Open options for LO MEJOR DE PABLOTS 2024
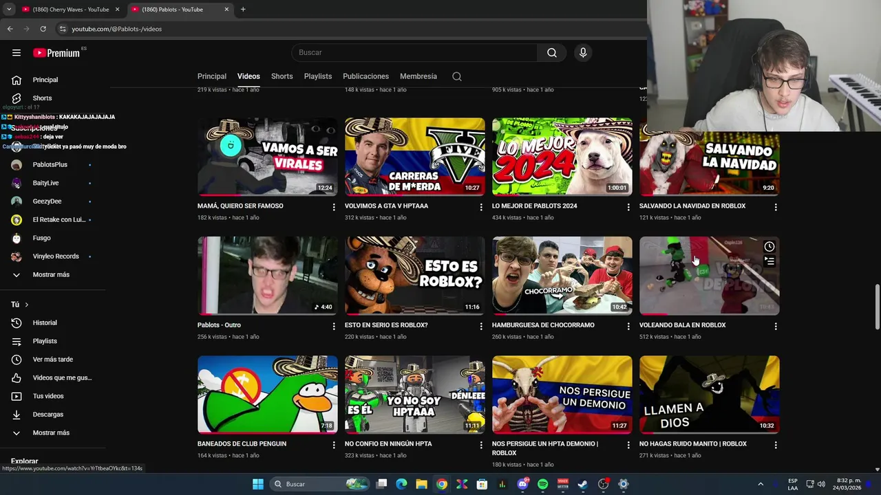Viewport: 881px width, 495px height. [628, 207]
